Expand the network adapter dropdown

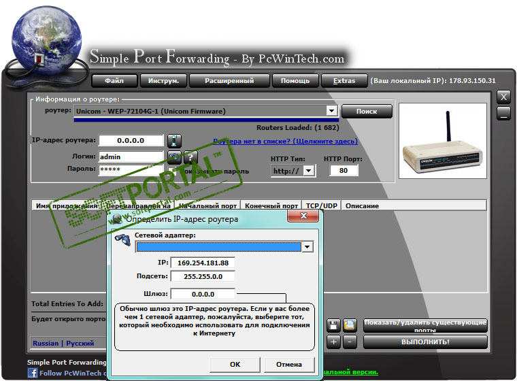pos(307,247)
